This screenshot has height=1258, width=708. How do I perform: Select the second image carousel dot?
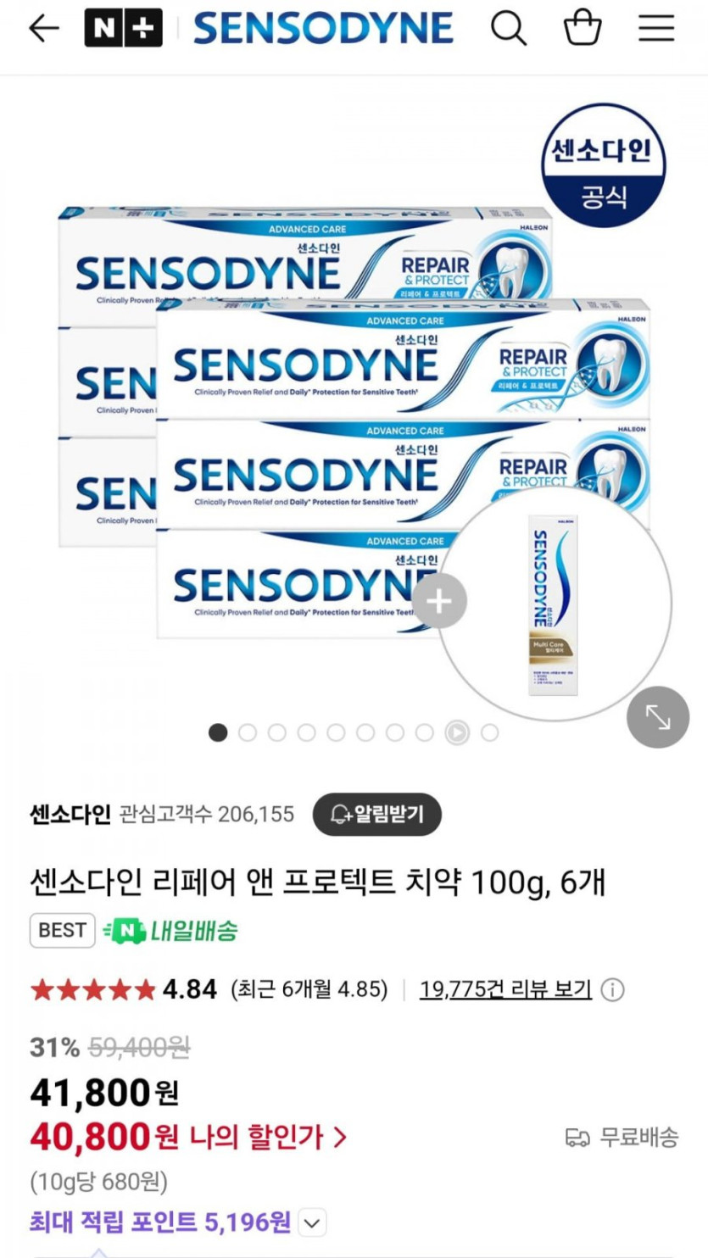(248, 732)
